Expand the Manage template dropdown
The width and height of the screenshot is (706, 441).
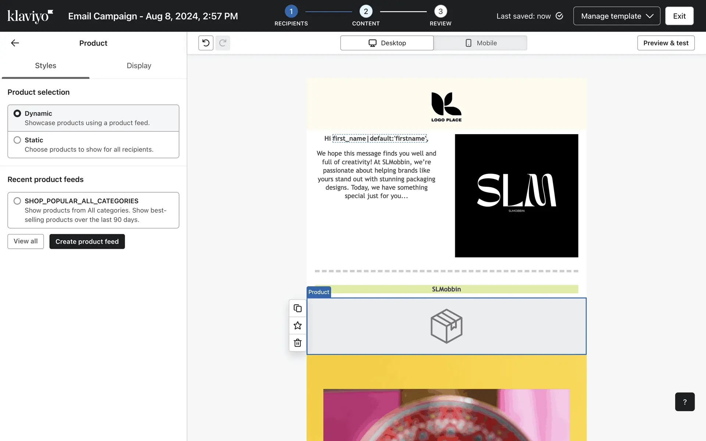click(x=617, y=16)
